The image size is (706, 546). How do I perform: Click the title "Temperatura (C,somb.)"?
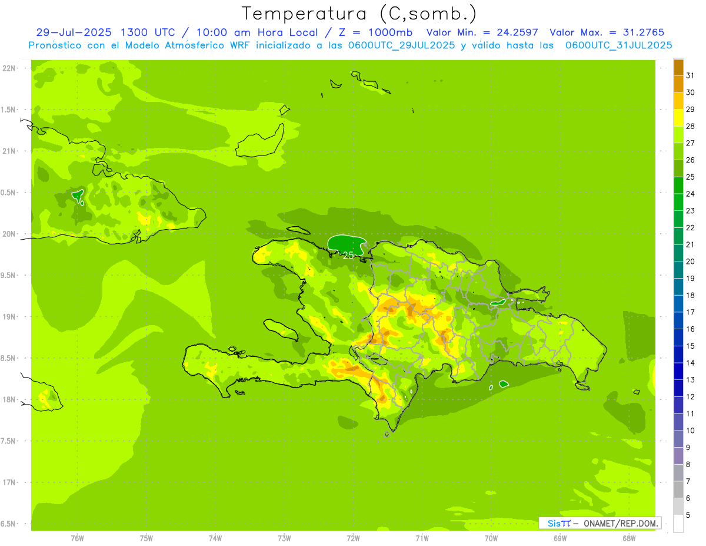point(359,14)
